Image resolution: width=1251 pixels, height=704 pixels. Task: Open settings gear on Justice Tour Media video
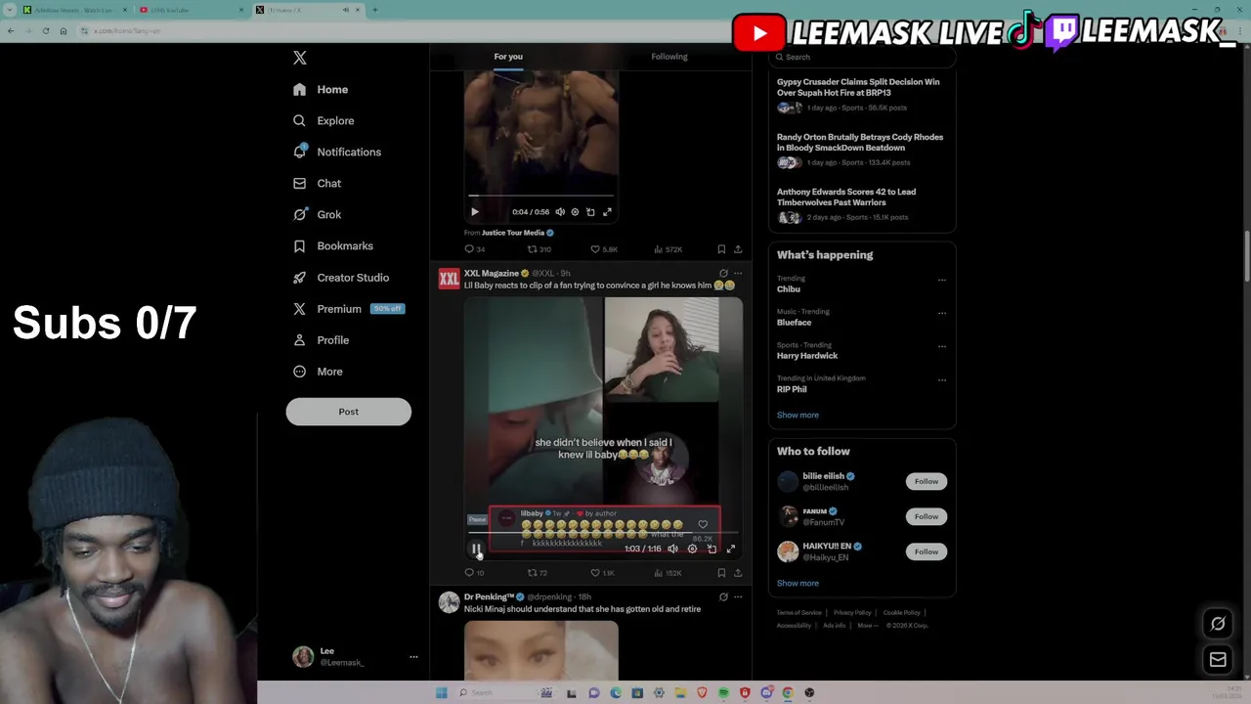pos(575,211)
